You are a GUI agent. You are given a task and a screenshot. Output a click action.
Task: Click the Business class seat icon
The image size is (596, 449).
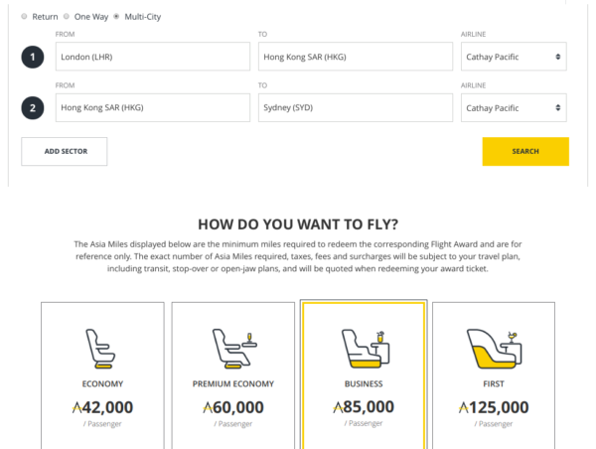pyautogui.click(x=364, y=347)
